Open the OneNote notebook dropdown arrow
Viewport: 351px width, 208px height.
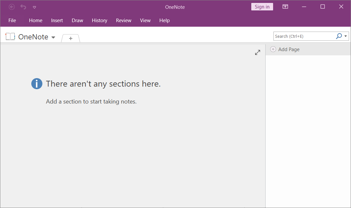(x=53, y=37)
